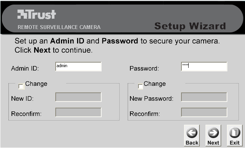245x148 pixels.
Task: Focus the Admin ID text field
Action: click(79, 67)
